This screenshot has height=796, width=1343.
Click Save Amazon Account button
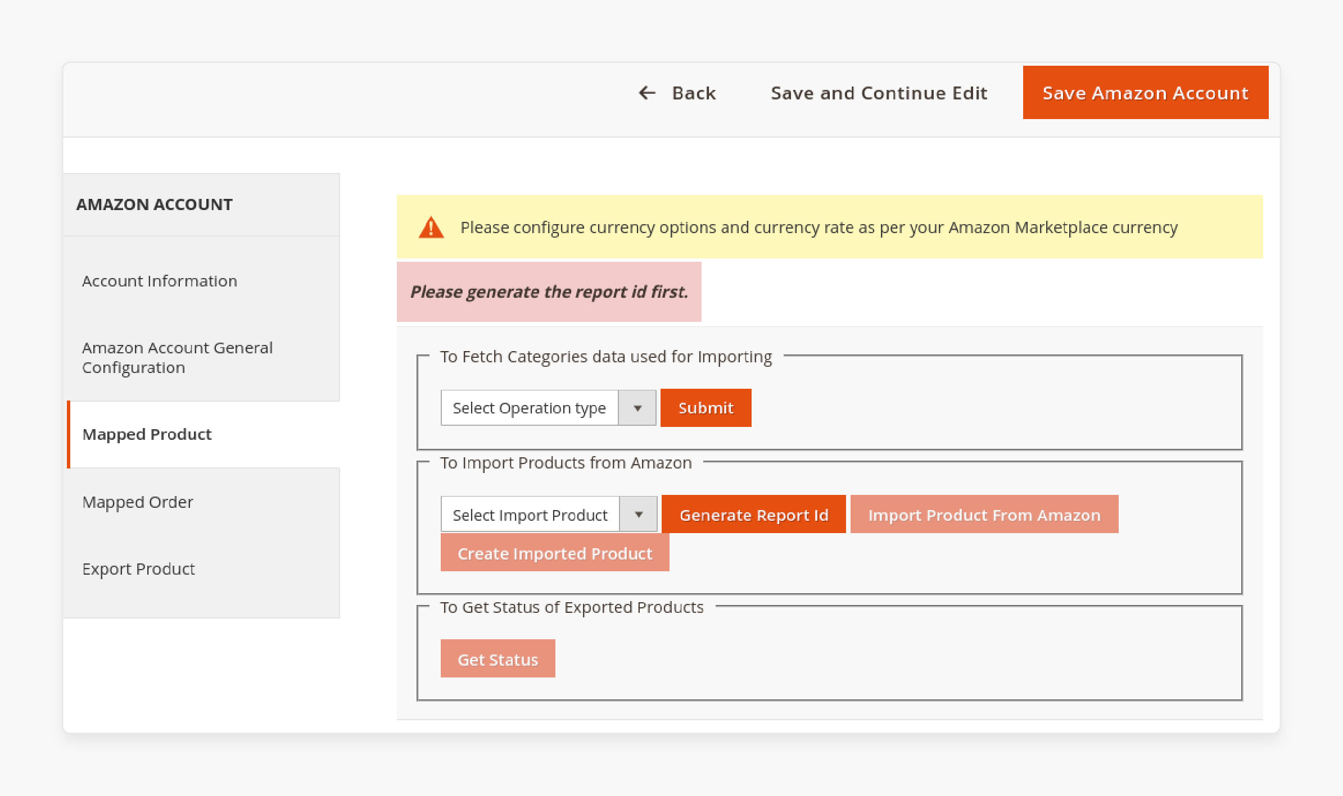[x=1145, y=93]
